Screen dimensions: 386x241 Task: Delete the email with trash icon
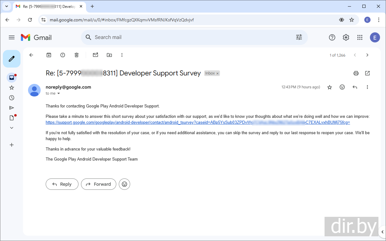[77, 55]
